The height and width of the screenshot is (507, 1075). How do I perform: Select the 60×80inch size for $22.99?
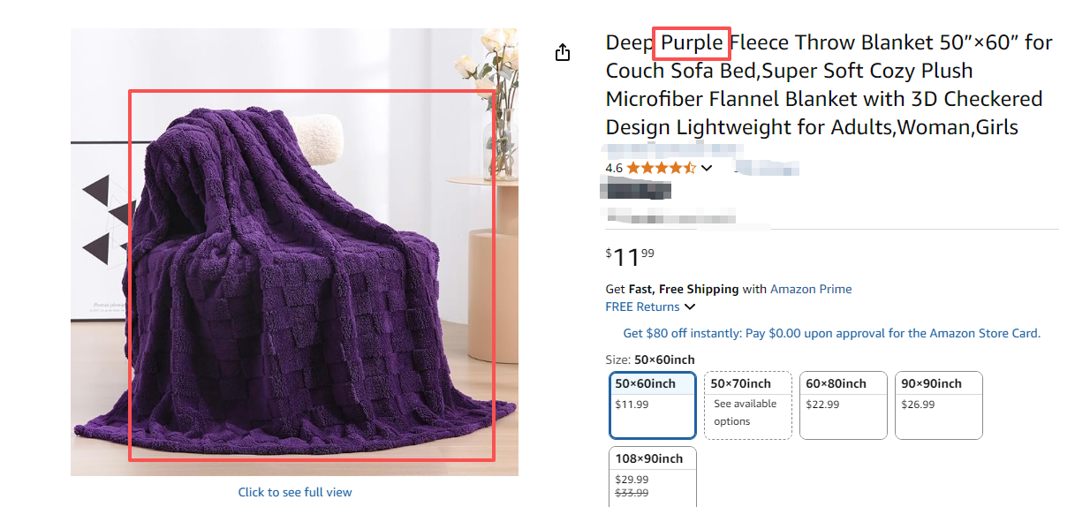pyautogui.click(x=844, y=405)
